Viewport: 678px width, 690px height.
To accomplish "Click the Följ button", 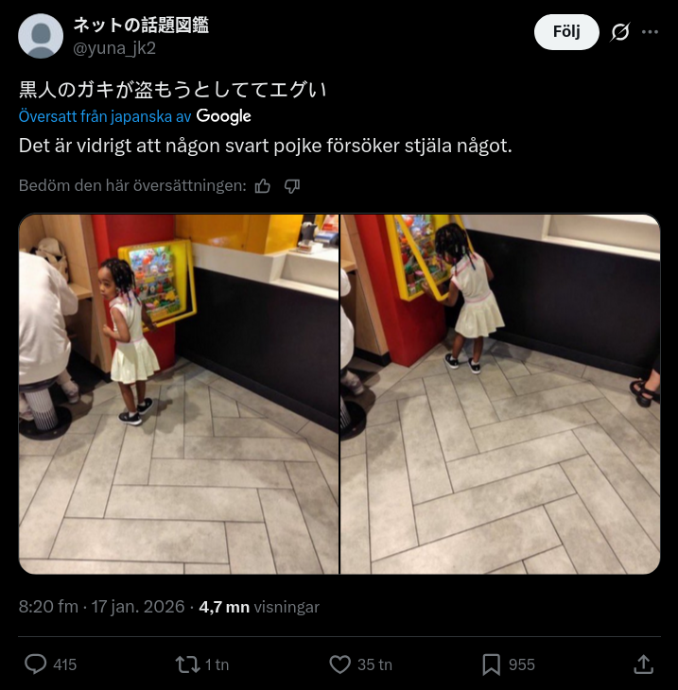I will (x=566, y=32).
